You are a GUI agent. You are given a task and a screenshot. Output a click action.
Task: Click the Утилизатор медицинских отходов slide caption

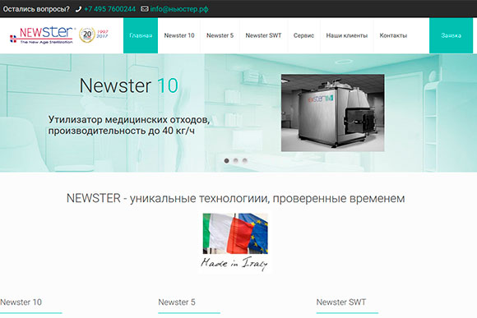point(129,125)
